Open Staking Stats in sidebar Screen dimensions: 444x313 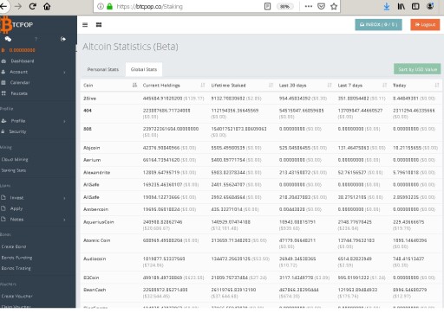[14, 170]
